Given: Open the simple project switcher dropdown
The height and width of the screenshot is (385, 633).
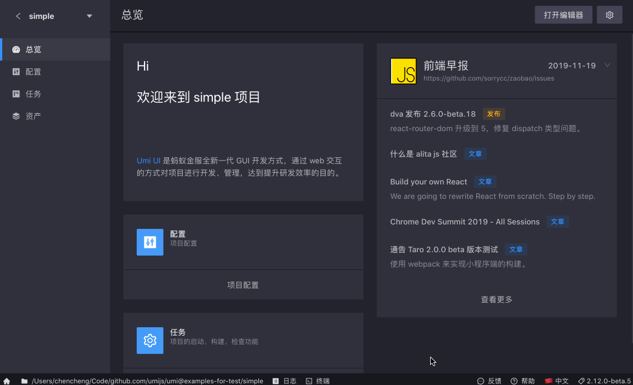Looking at the screenshot, I should click(x=89, y=16).
